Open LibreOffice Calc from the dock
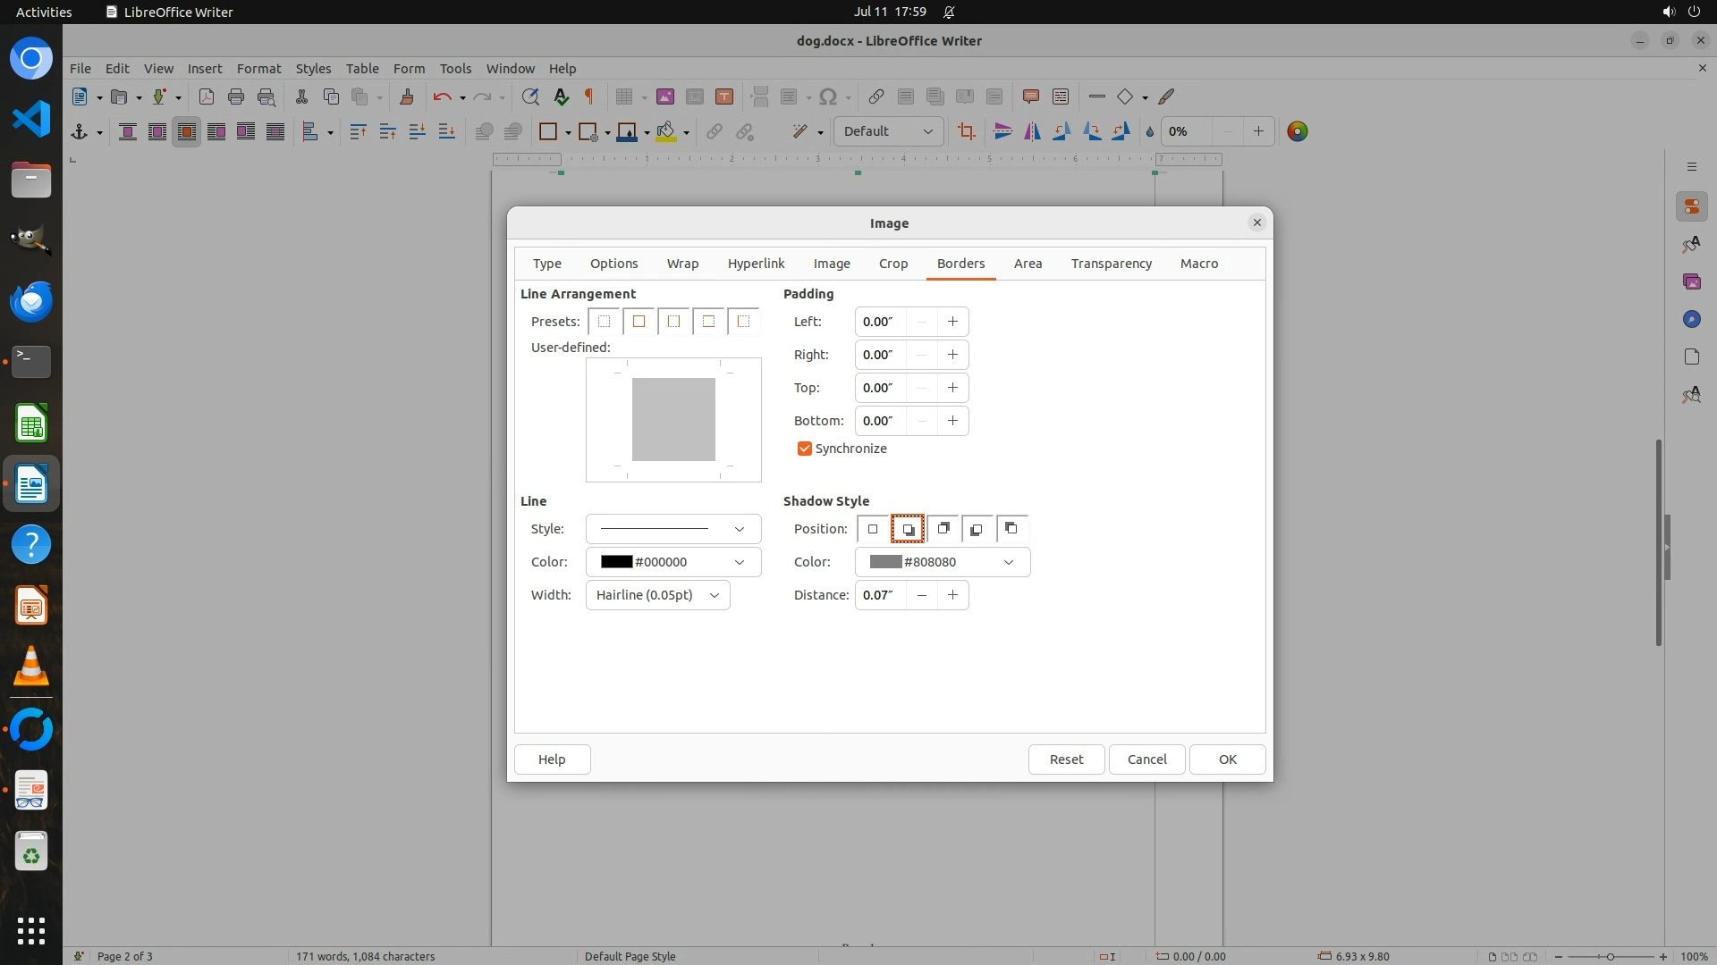This screenshot has width=1717, height=965. click(x=31, y=424)
